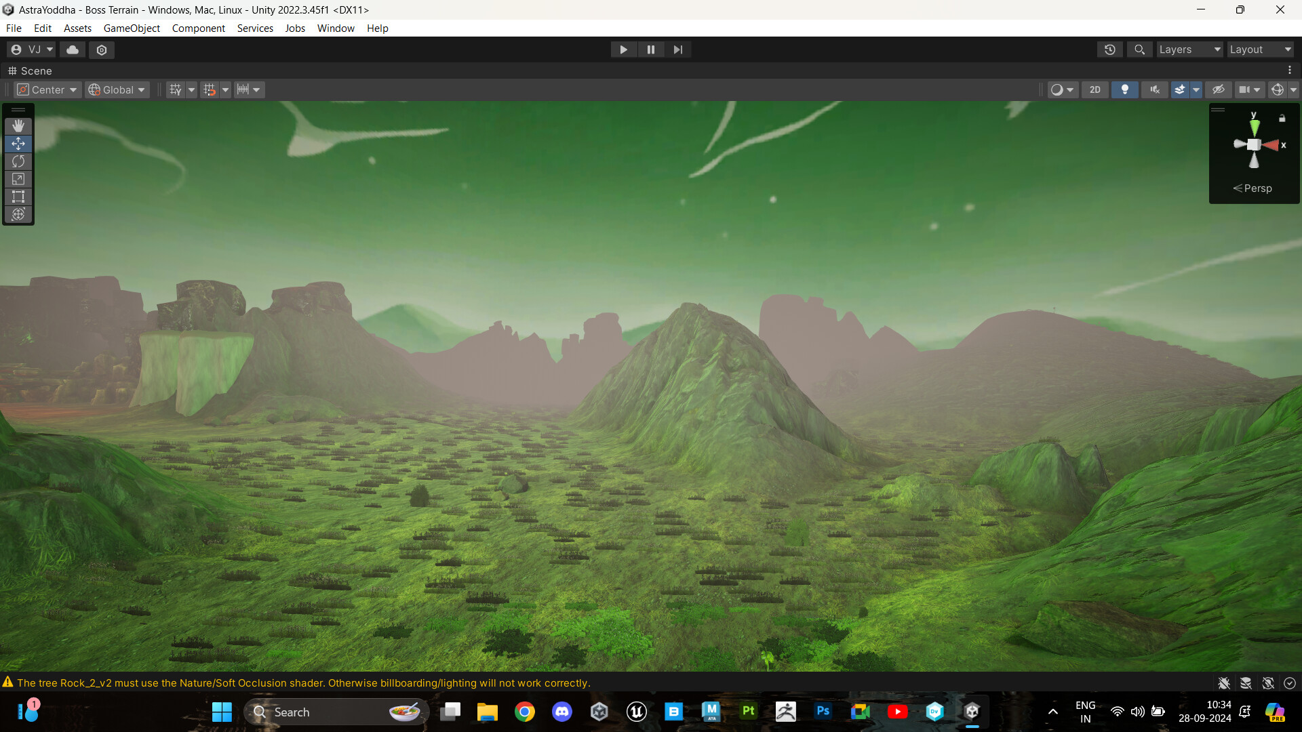This screenshot has width=1302, height=732.
Task: Click the background tasks progress icon
Action: coord(1290,683)
